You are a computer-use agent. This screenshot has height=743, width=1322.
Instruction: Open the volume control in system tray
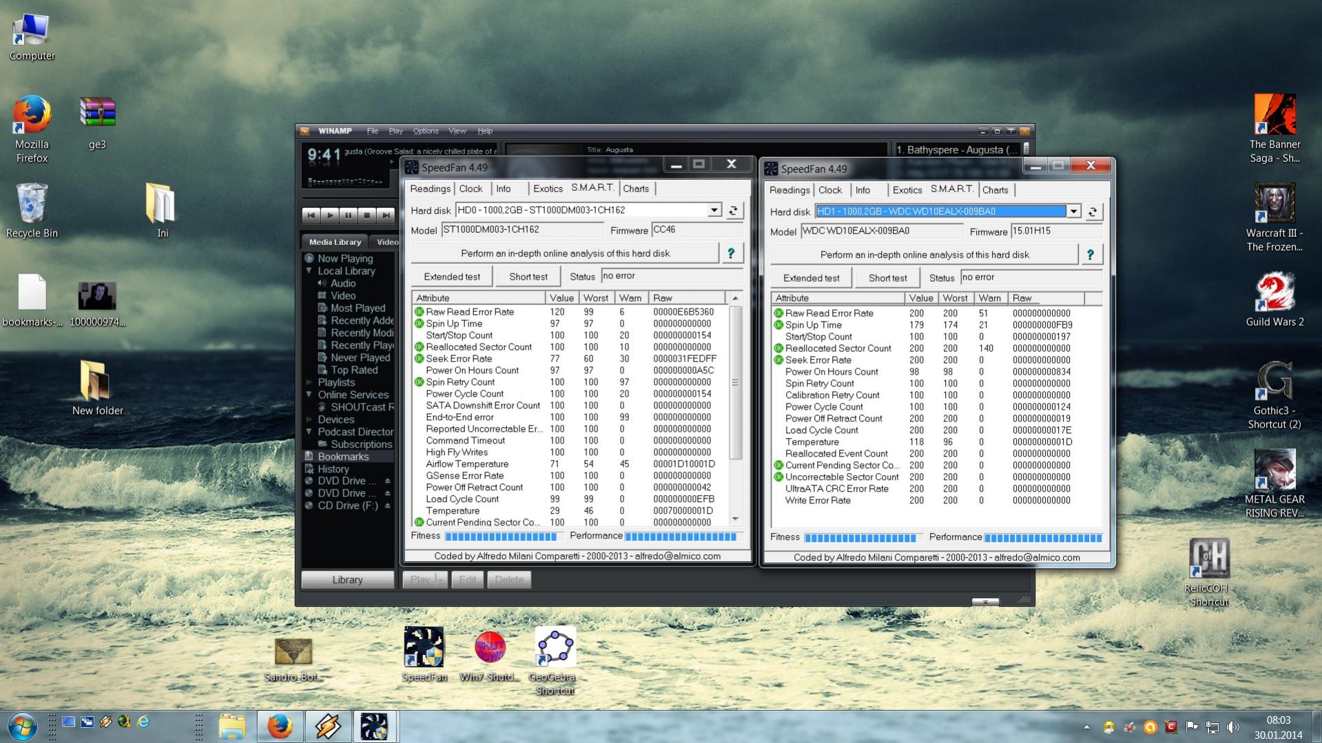(x=1233, y=727)
